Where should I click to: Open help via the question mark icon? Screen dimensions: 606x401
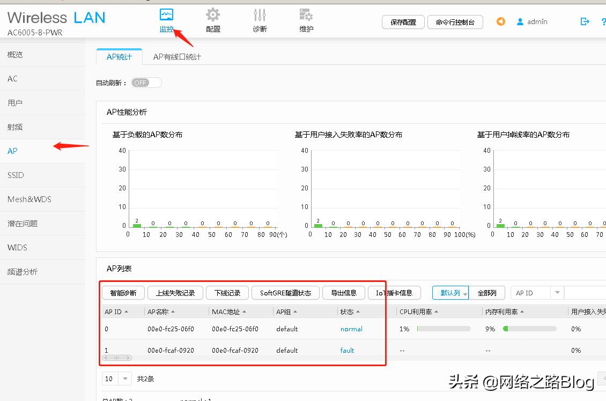tap(603, 21)
